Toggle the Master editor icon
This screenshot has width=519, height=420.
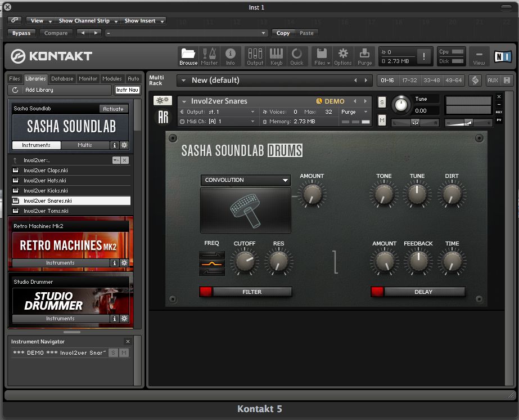click(x=209, y=56)
